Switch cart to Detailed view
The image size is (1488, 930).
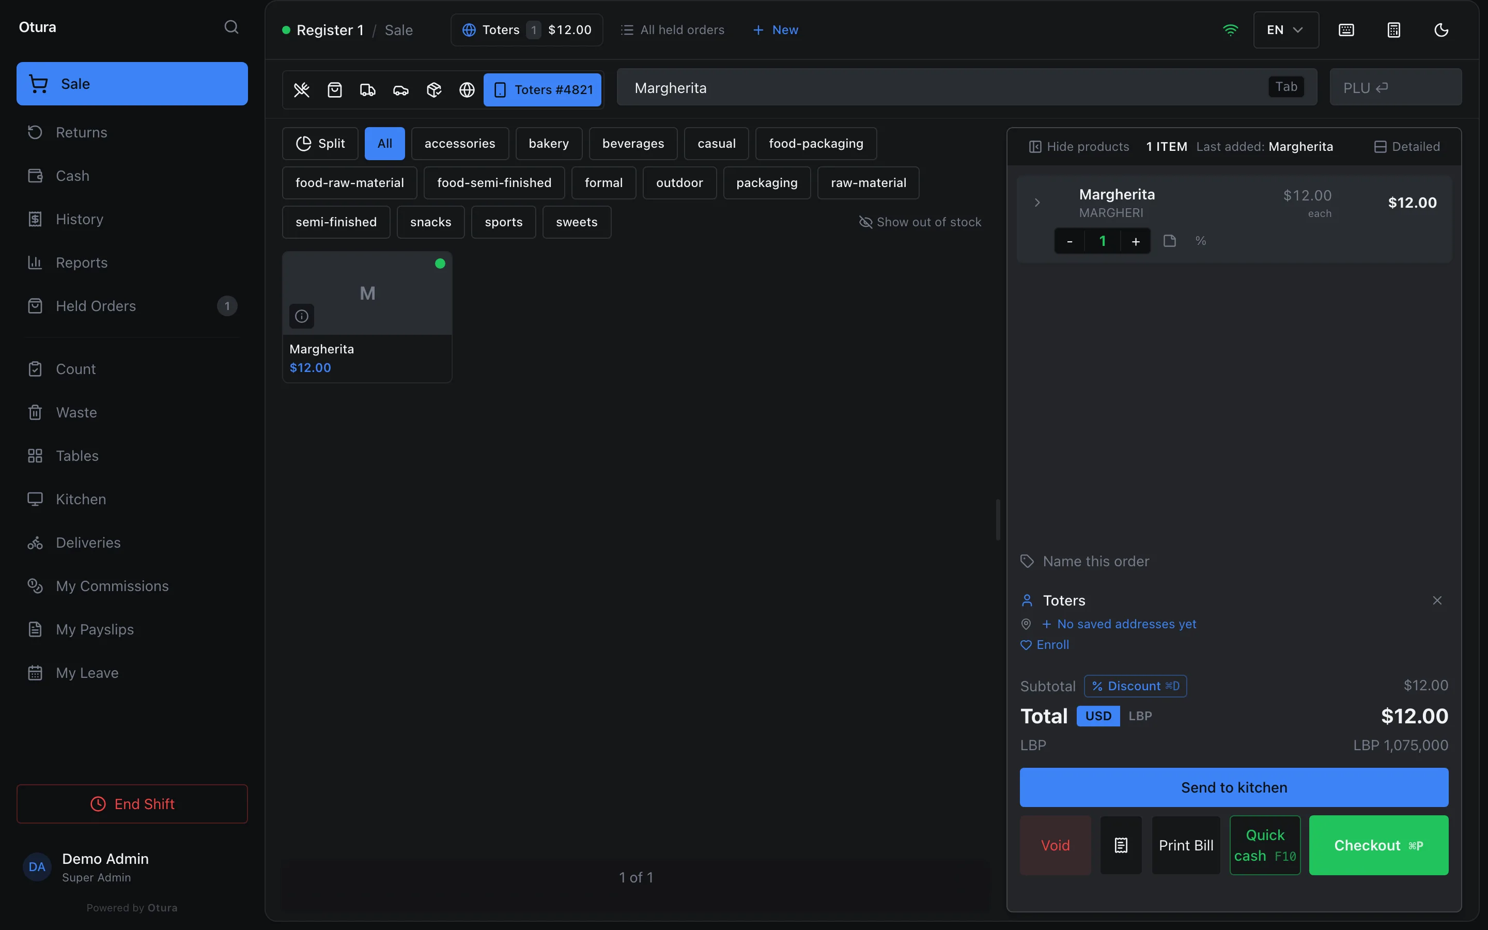point(1407,146)
